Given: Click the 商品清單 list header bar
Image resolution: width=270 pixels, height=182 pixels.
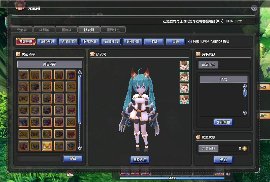Looking at the screenshot, I should [50, 64].
